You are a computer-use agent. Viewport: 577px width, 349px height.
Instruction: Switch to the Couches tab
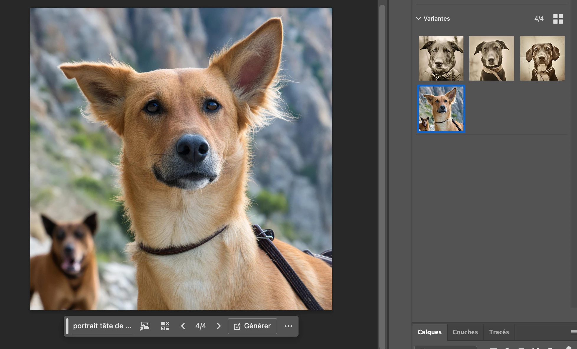tap(465, 332)
